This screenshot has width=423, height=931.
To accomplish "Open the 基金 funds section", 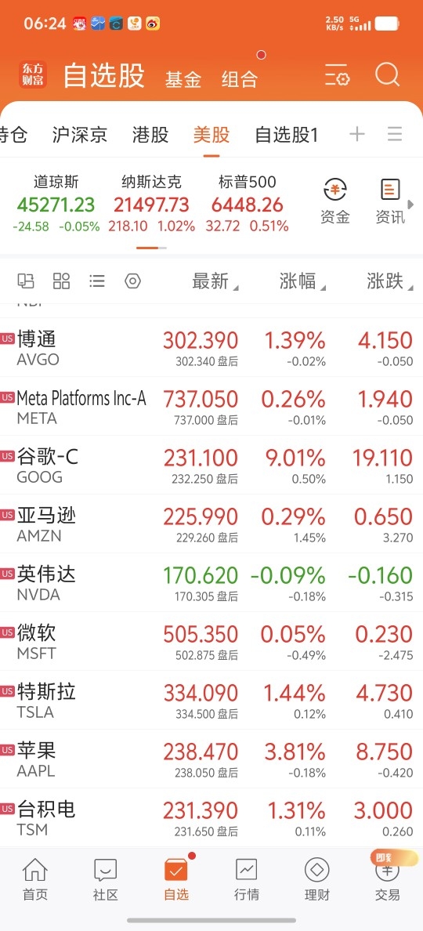I will coord(183,79).
